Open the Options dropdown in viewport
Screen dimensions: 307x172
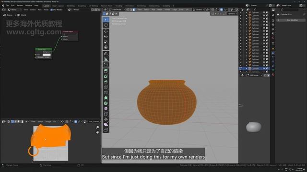tap(232, 14)
